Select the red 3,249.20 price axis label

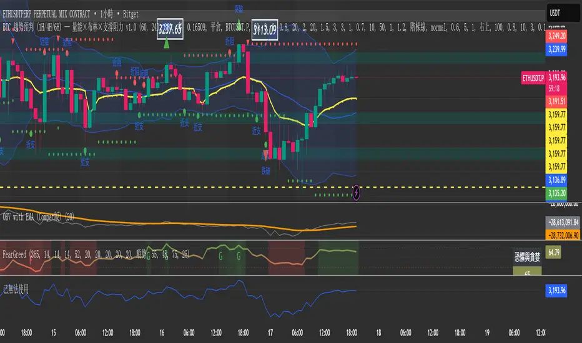(557, 36)
